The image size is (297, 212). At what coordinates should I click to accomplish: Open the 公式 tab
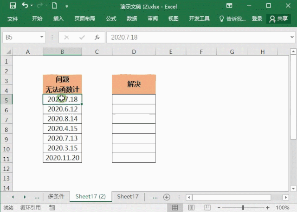pyautogui.click(x=111, y=19)
